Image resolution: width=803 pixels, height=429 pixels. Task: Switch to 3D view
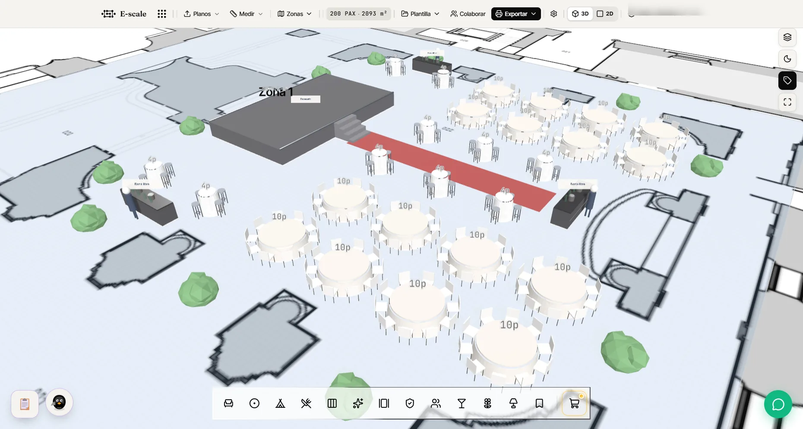[x=580, y=14]
